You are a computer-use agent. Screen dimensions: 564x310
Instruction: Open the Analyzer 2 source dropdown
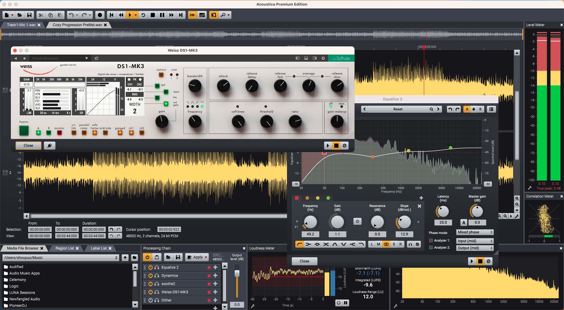(x=475, y=248)
